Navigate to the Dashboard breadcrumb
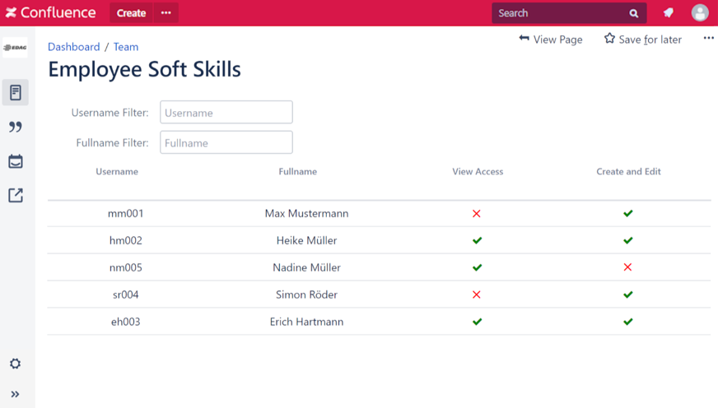This screenshot has height=408, width=718. pos(73,47)
